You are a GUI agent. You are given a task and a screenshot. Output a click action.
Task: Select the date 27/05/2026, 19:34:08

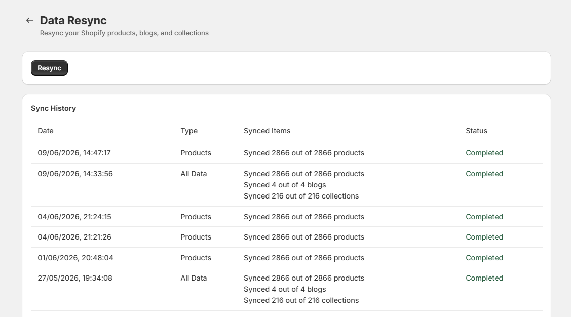[x=75, y=278]
